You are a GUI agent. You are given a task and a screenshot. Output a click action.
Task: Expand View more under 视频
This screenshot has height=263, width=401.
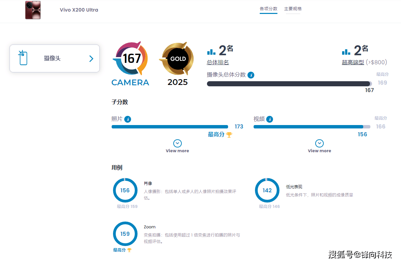click(319, 146)
